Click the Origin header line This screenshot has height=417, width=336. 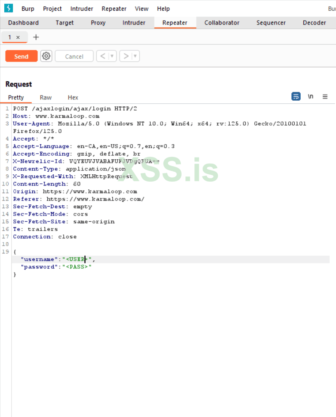pos(75,191)
